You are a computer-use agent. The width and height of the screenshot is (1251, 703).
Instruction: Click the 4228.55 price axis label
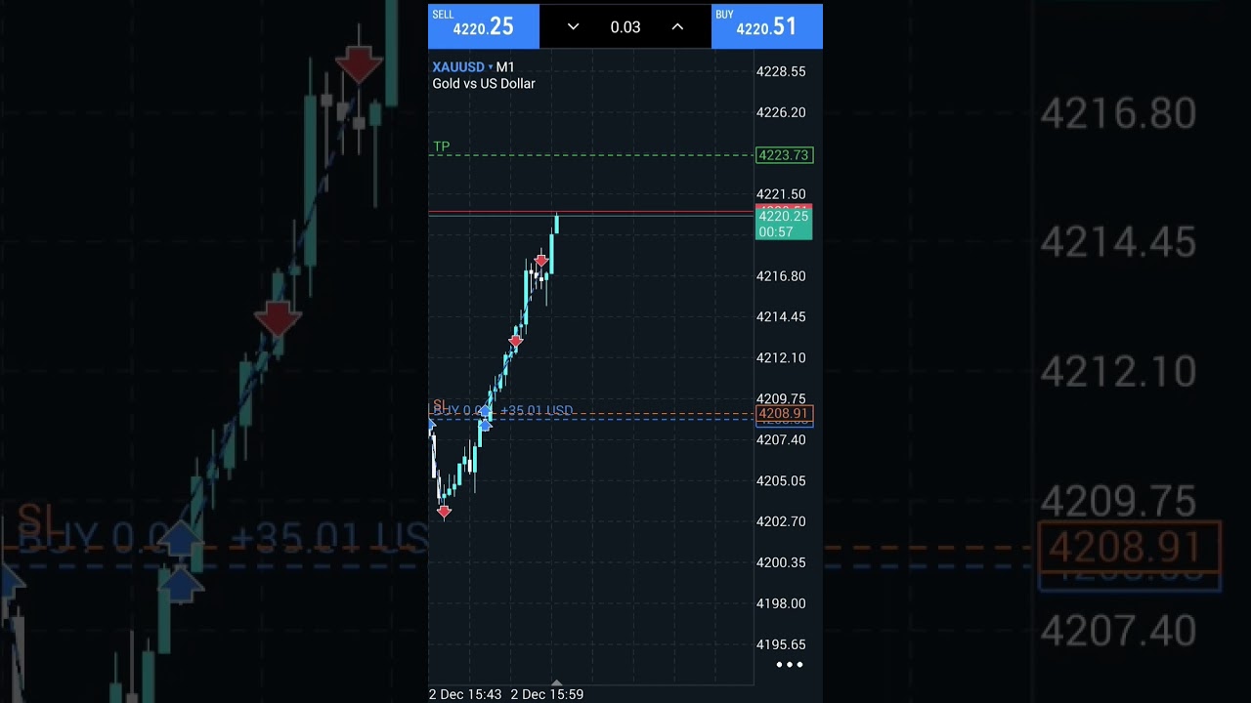tap(781, 71)
